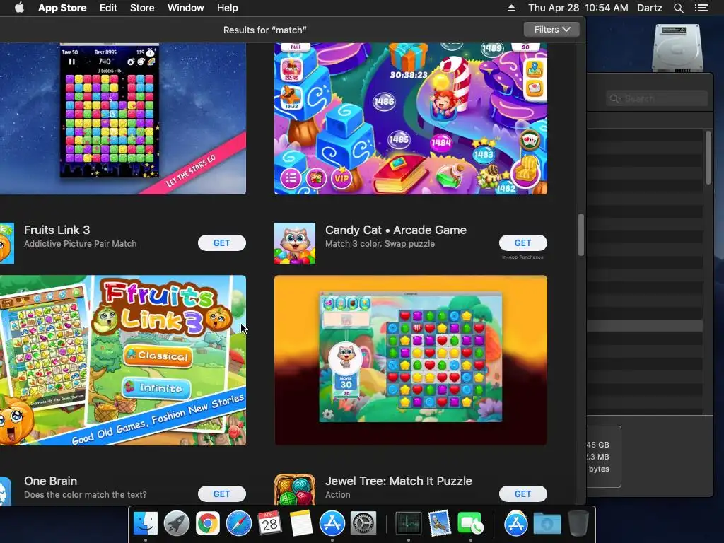Open the Dartz user menu
This screenshot has height=543, width=724.
649,8
